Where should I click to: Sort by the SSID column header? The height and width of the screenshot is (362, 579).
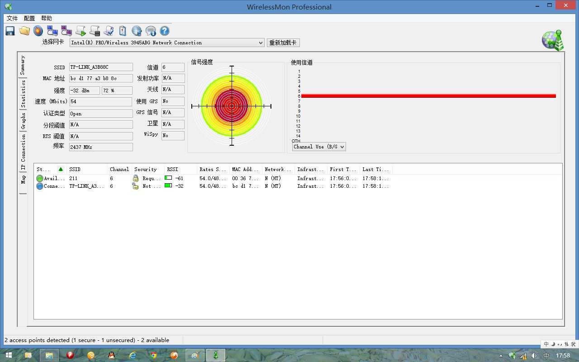point(87,169)
